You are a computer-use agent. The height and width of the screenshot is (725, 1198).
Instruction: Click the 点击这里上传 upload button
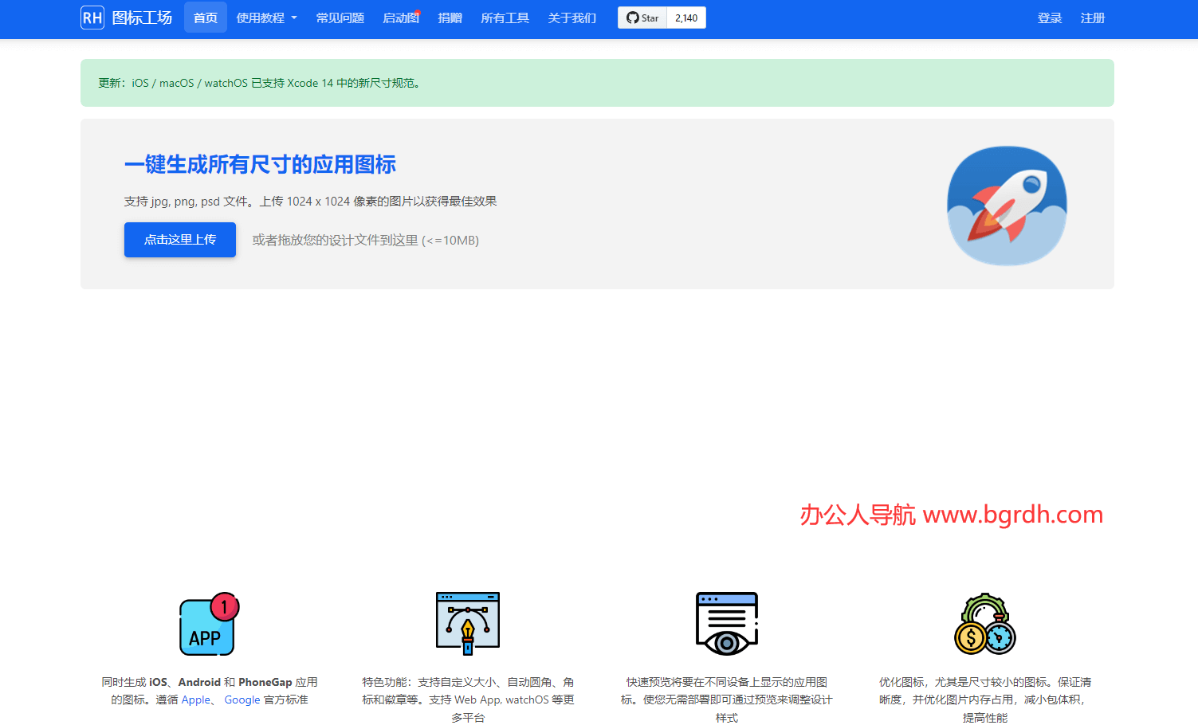coord(179,239)
